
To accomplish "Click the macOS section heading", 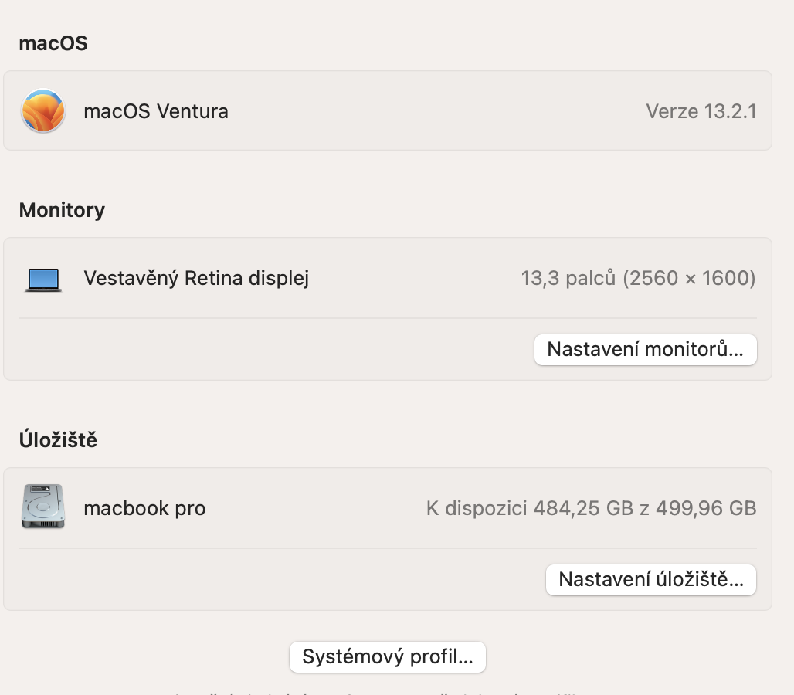I will (x=53, y=43).
